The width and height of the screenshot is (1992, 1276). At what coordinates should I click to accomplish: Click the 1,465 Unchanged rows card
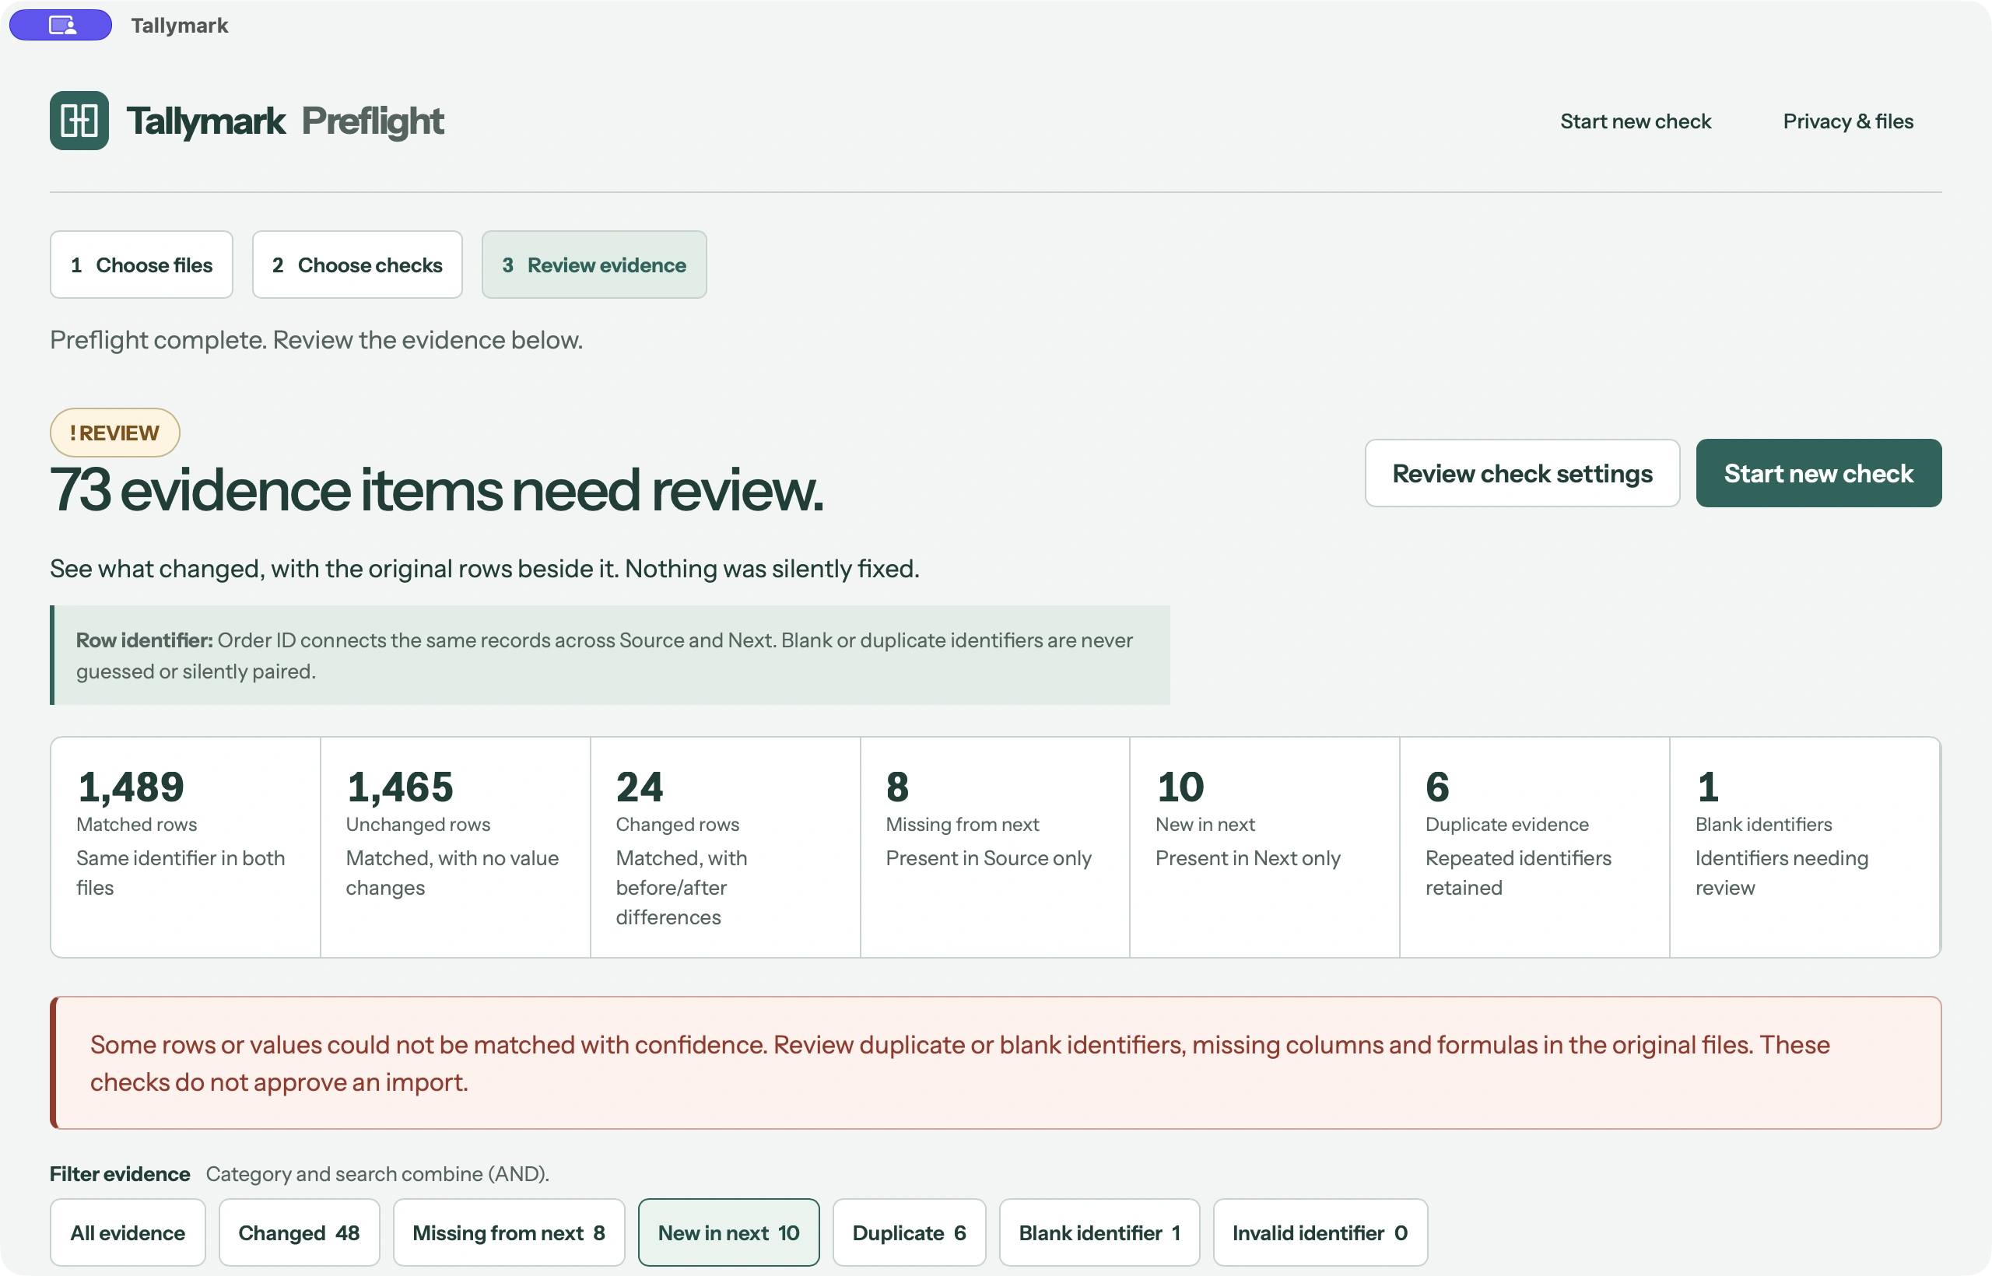tap(455, 847)
